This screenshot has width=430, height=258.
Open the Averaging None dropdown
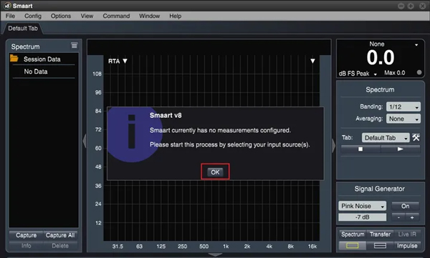403,119
